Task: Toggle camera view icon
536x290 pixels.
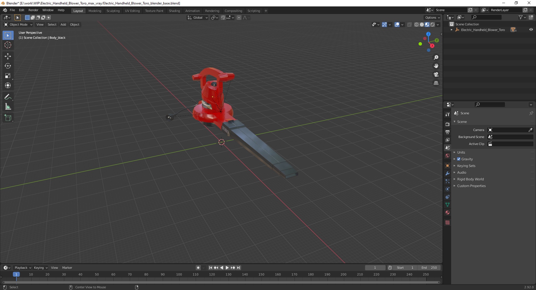Action: [x=436, y=74]
